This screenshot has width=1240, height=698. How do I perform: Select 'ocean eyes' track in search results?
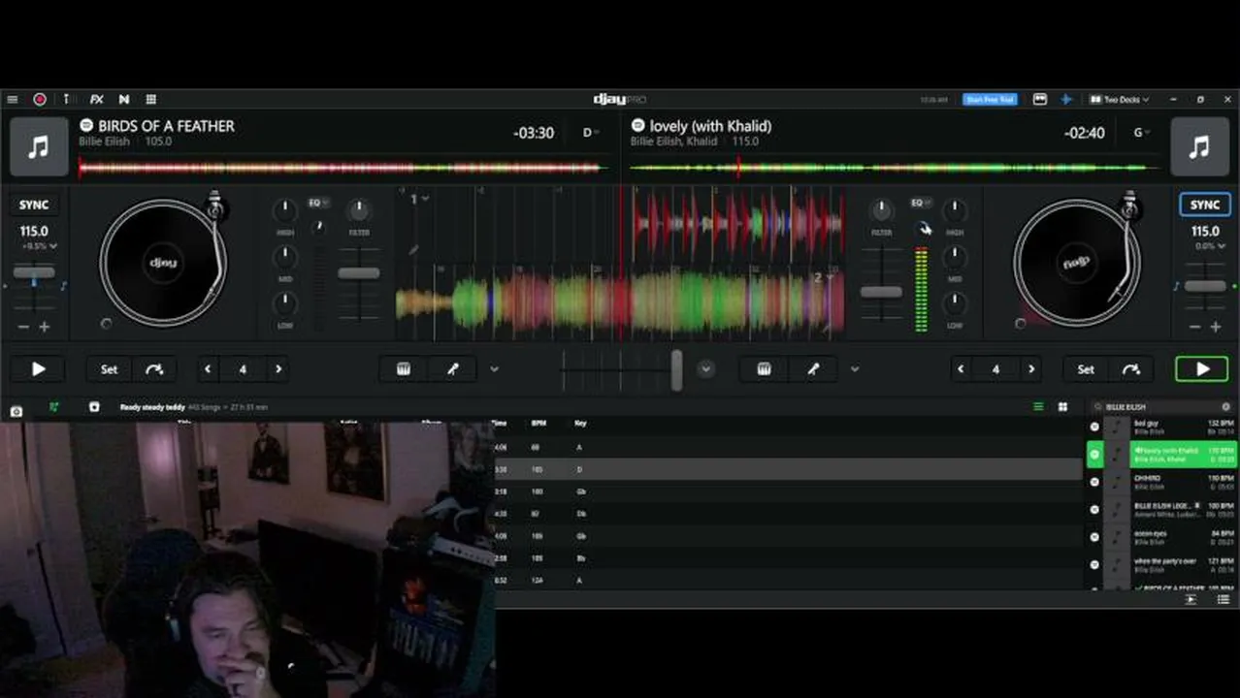(1161, 537)
